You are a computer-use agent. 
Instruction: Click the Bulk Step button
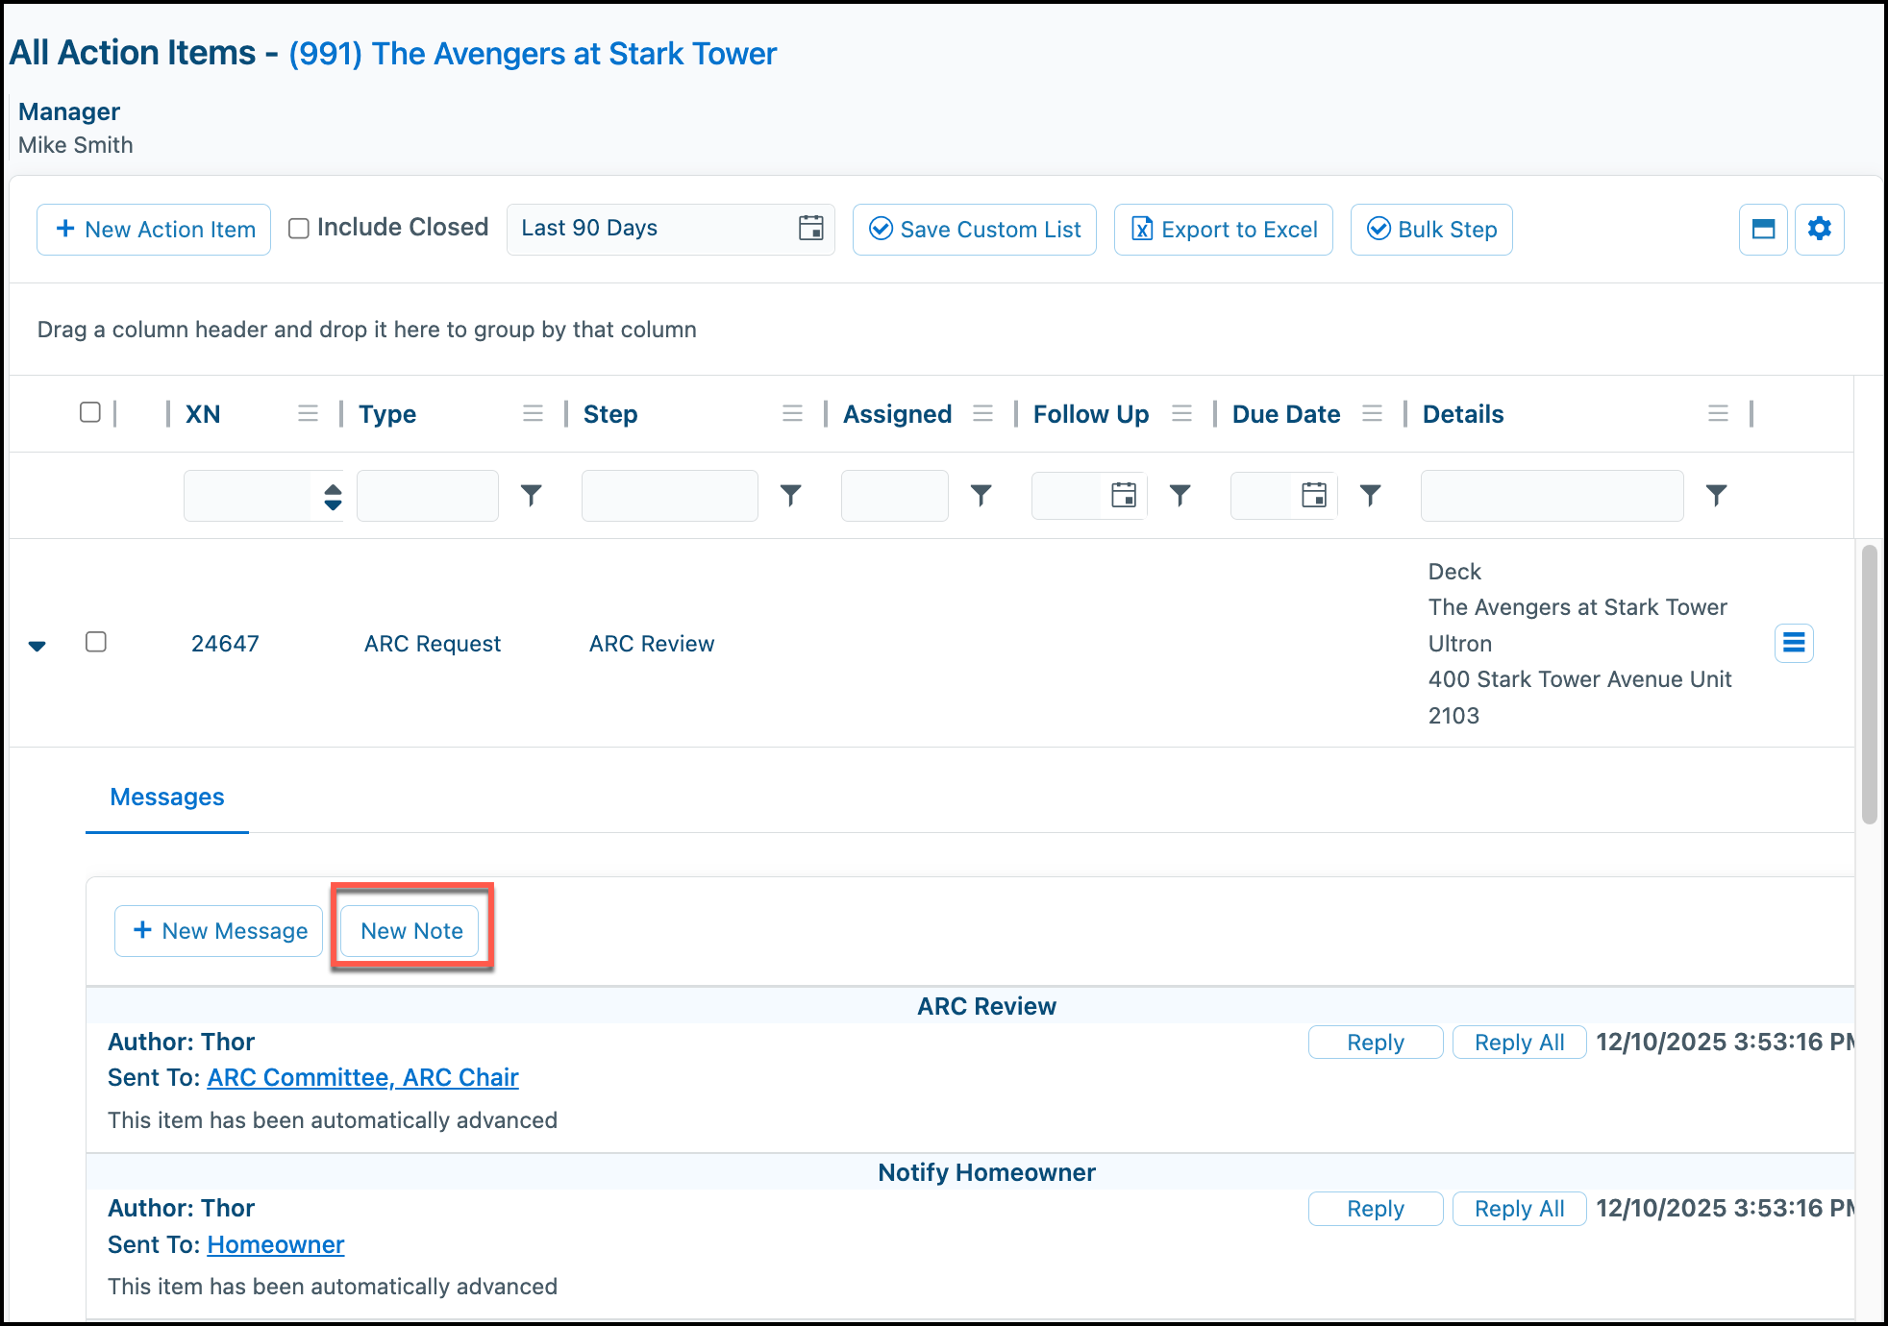[1431, 230]
